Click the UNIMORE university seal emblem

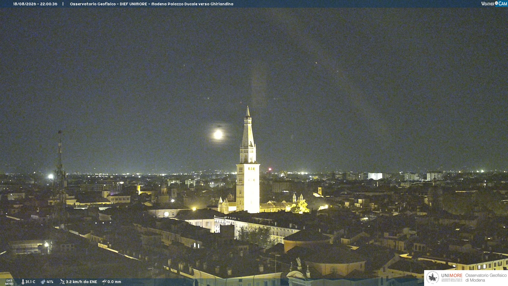coord(433,278)
